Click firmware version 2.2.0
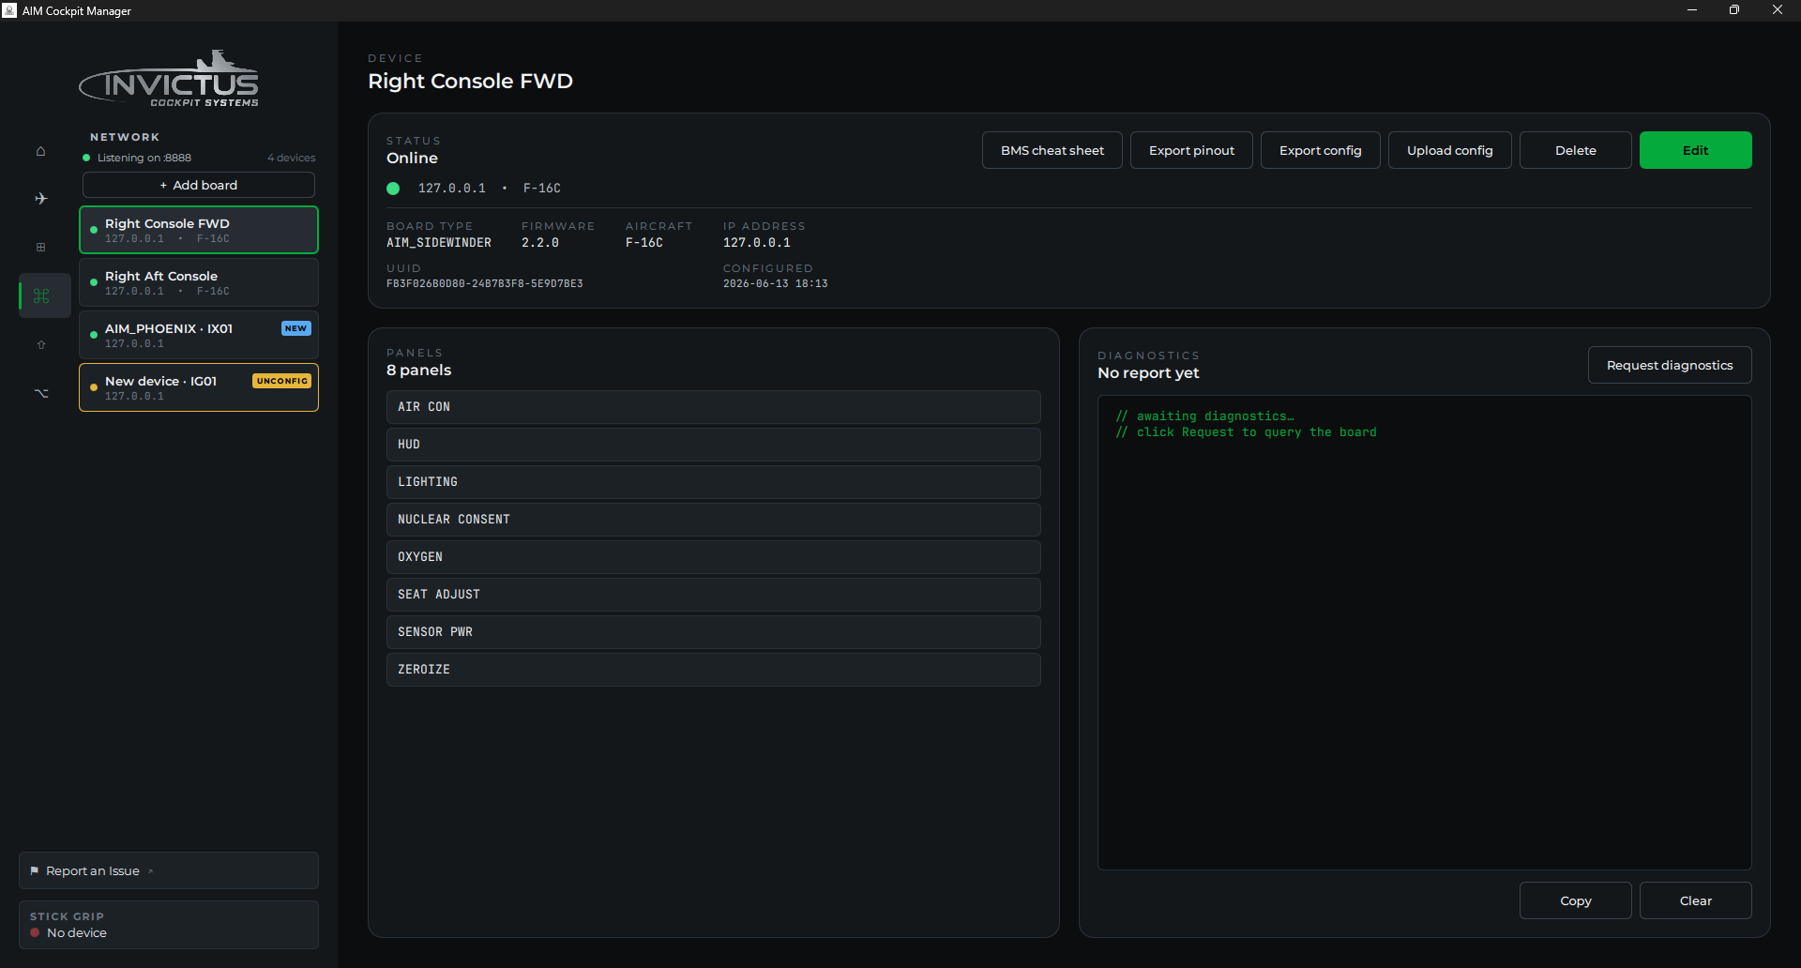 pyautogui.click(x=540, y=243)
